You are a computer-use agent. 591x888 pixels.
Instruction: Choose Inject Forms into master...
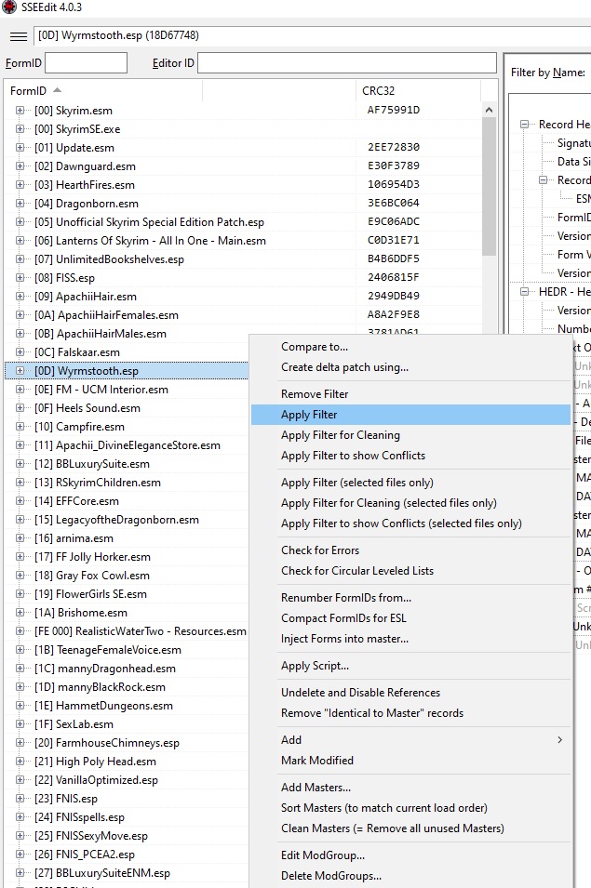344,639
